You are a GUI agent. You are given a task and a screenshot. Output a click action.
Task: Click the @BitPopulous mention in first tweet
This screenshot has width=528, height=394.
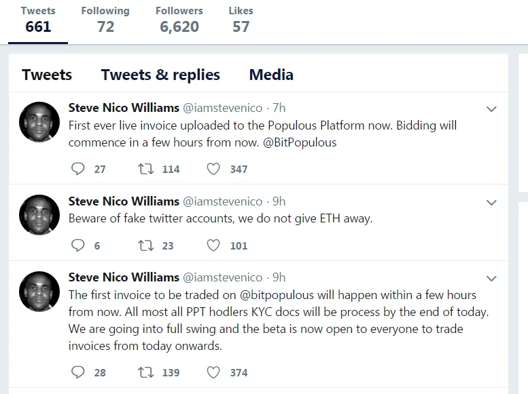pos(300,142)
